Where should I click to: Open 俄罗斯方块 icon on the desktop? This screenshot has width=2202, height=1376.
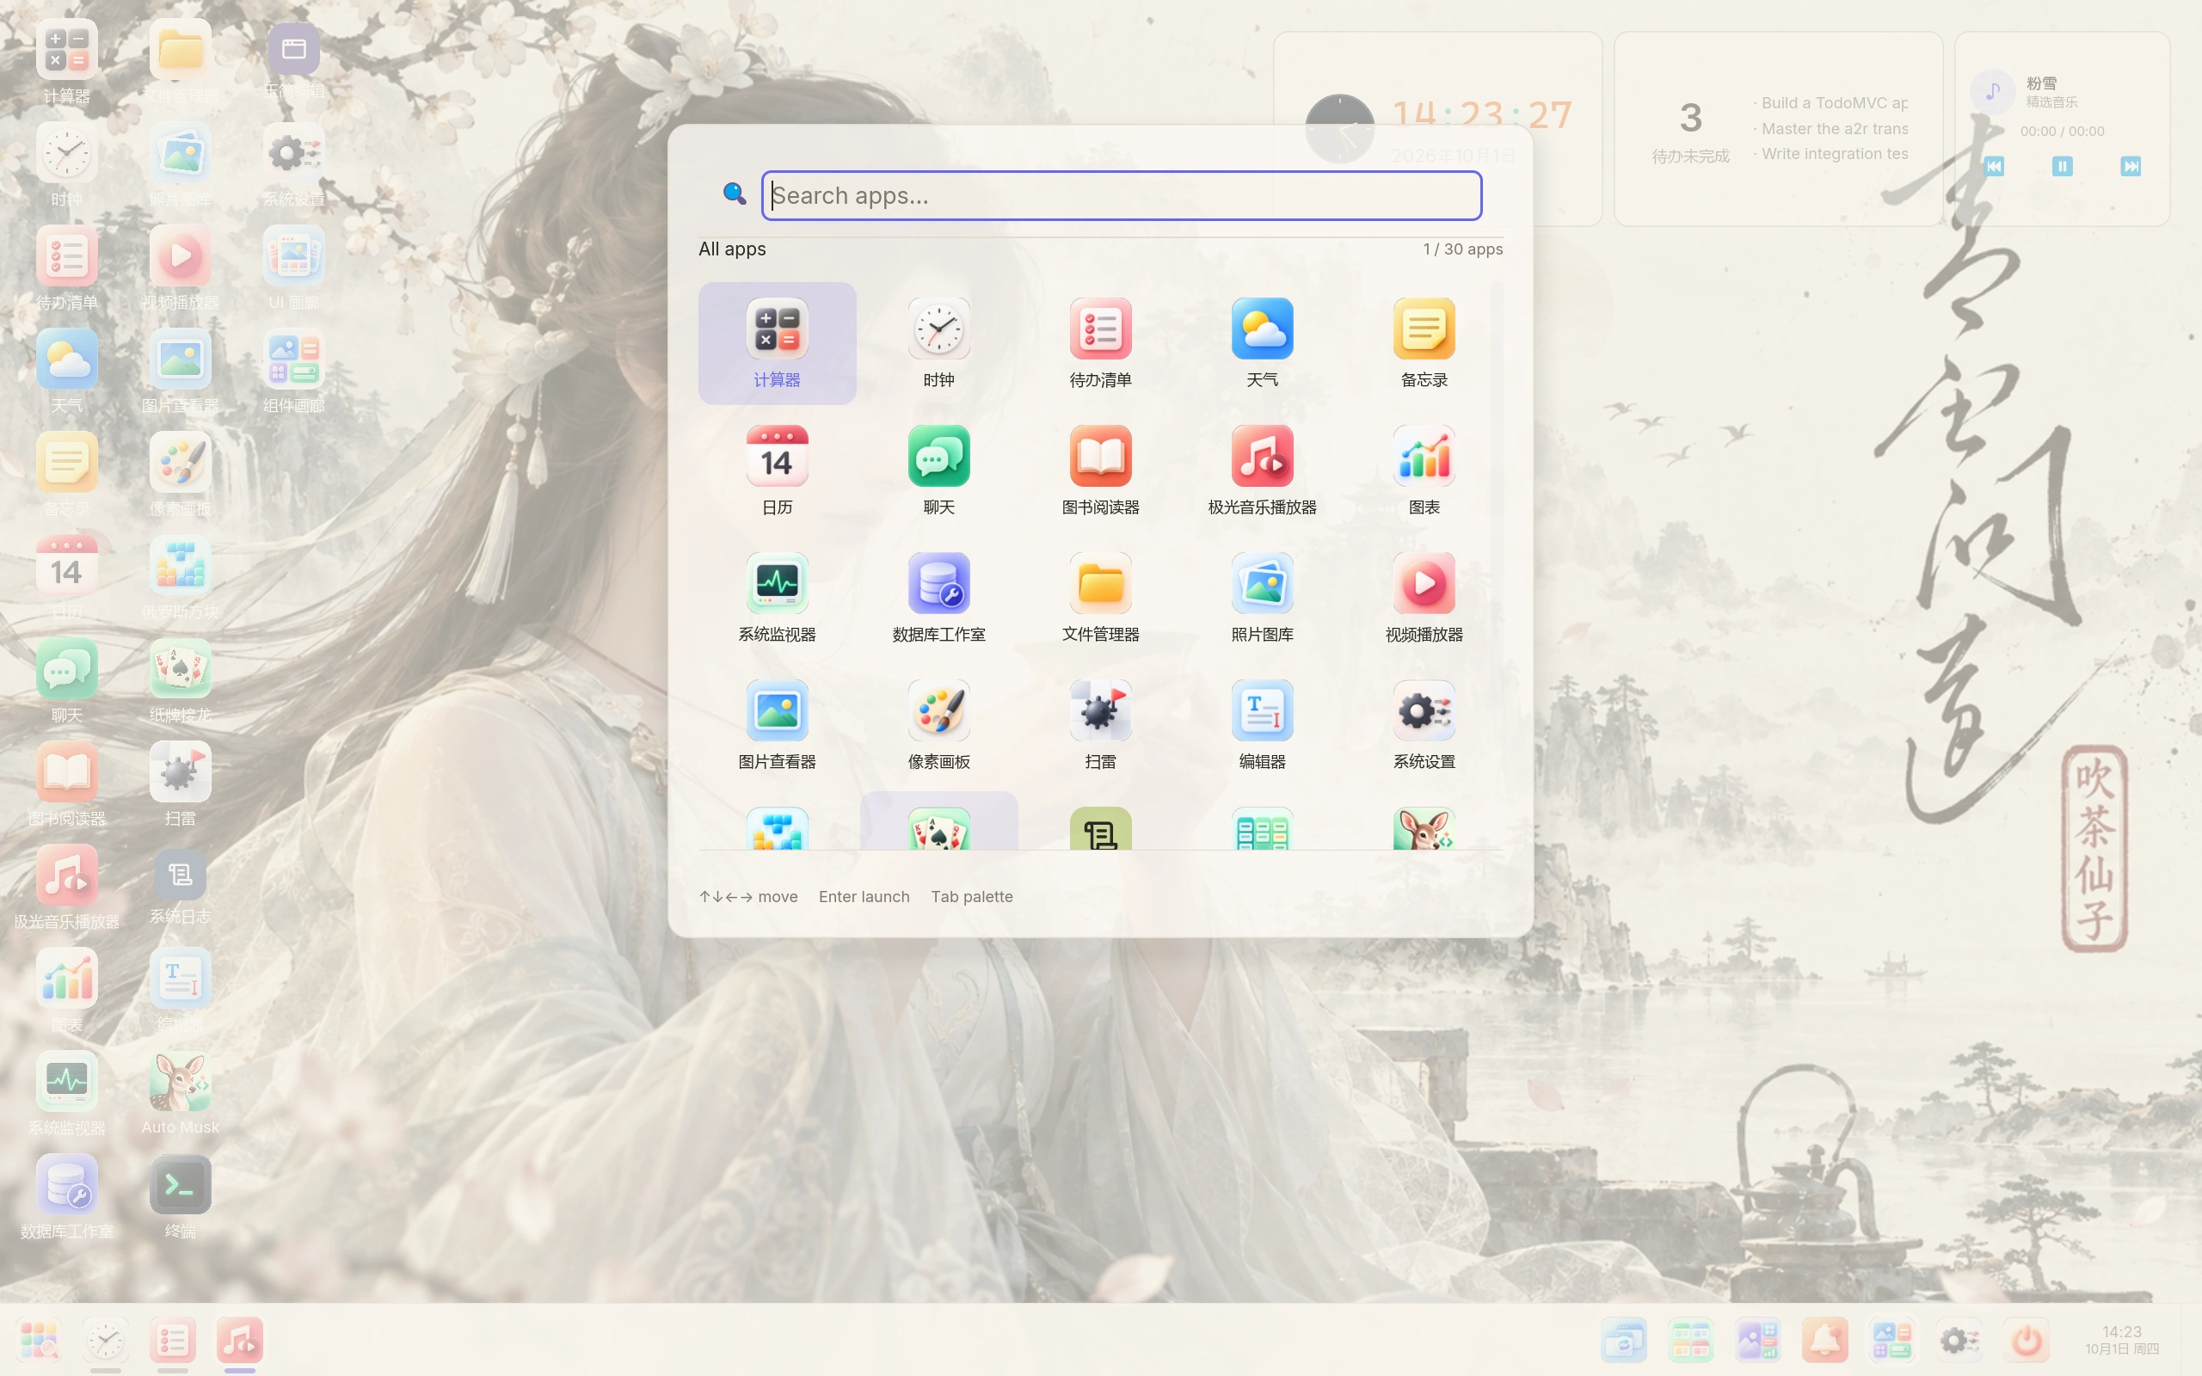[x=180, y=579]
